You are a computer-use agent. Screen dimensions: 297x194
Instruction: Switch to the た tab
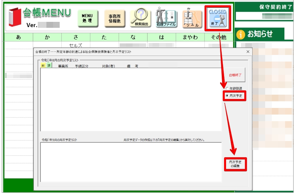coord(104,37)
